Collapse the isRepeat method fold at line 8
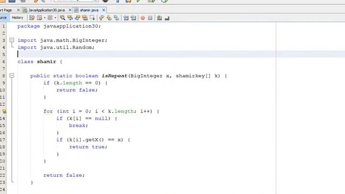This screenshot has height=194, width=345. 12,75
